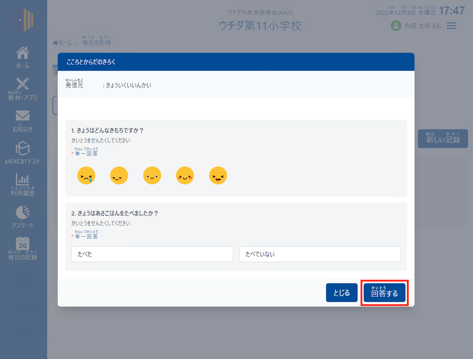Click the ホーム breadcrumb link

[x=62, y=43]
